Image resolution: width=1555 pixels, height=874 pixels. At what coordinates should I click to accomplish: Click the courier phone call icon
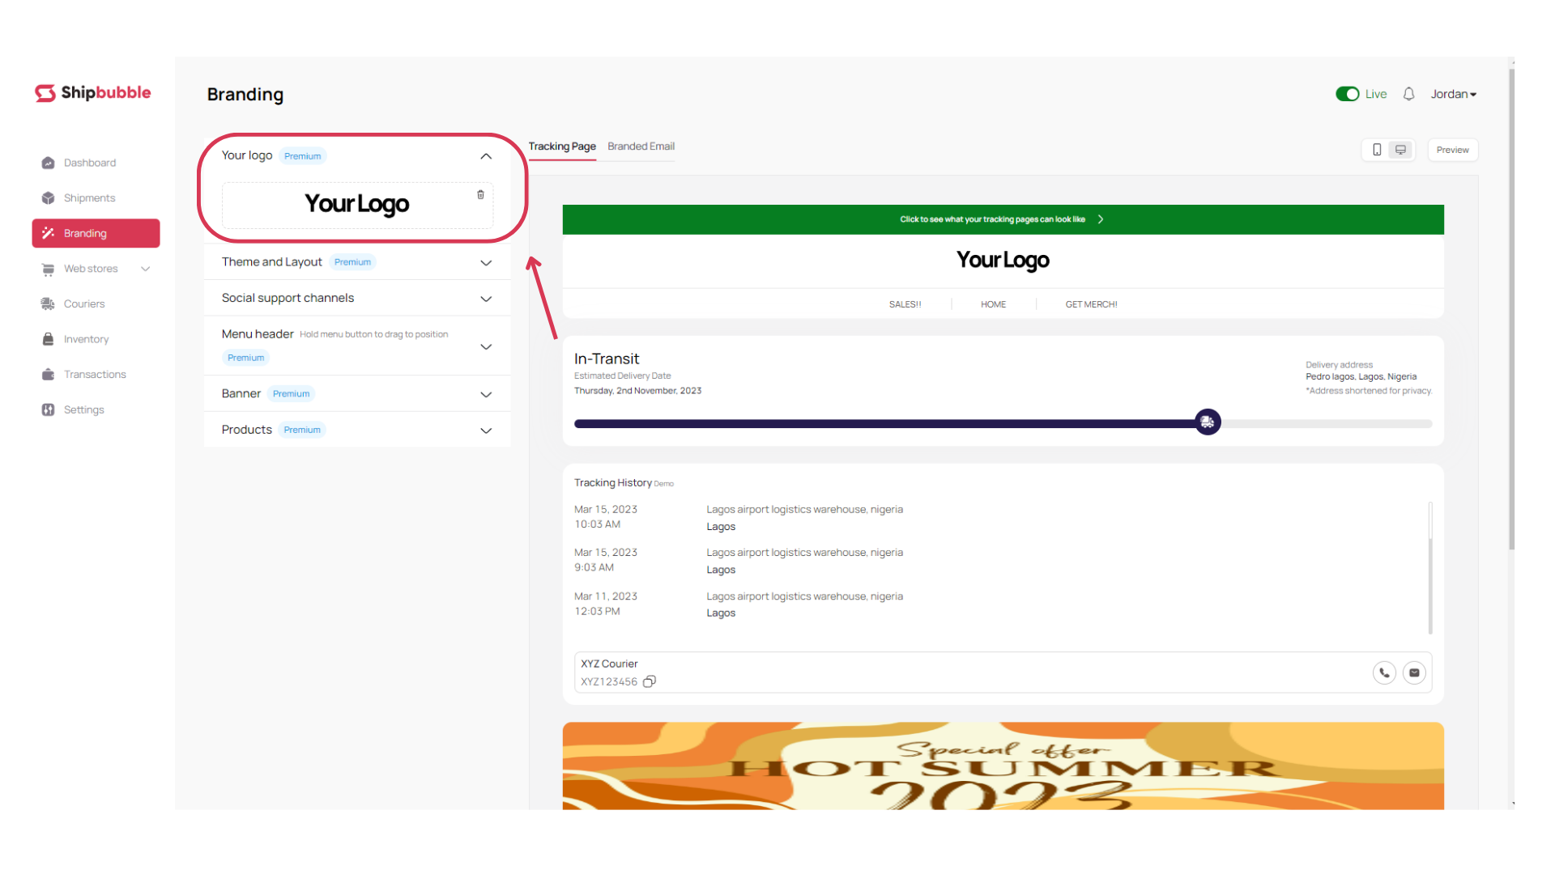[x=1384, y=672]
